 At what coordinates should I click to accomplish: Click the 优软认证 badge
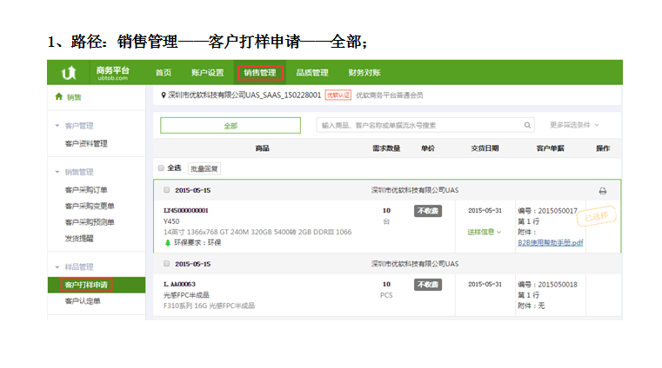click(x=338, y=95)
